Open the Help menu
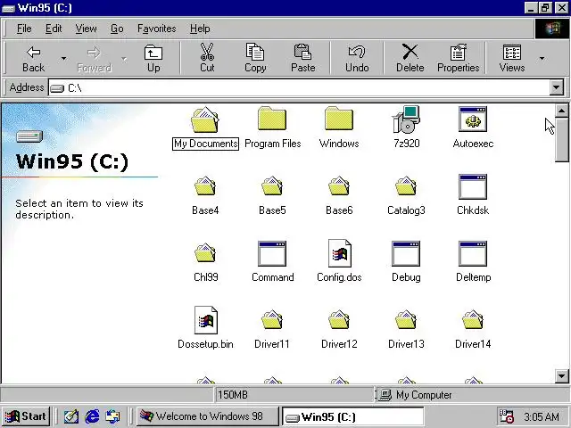 pos(200,29)
